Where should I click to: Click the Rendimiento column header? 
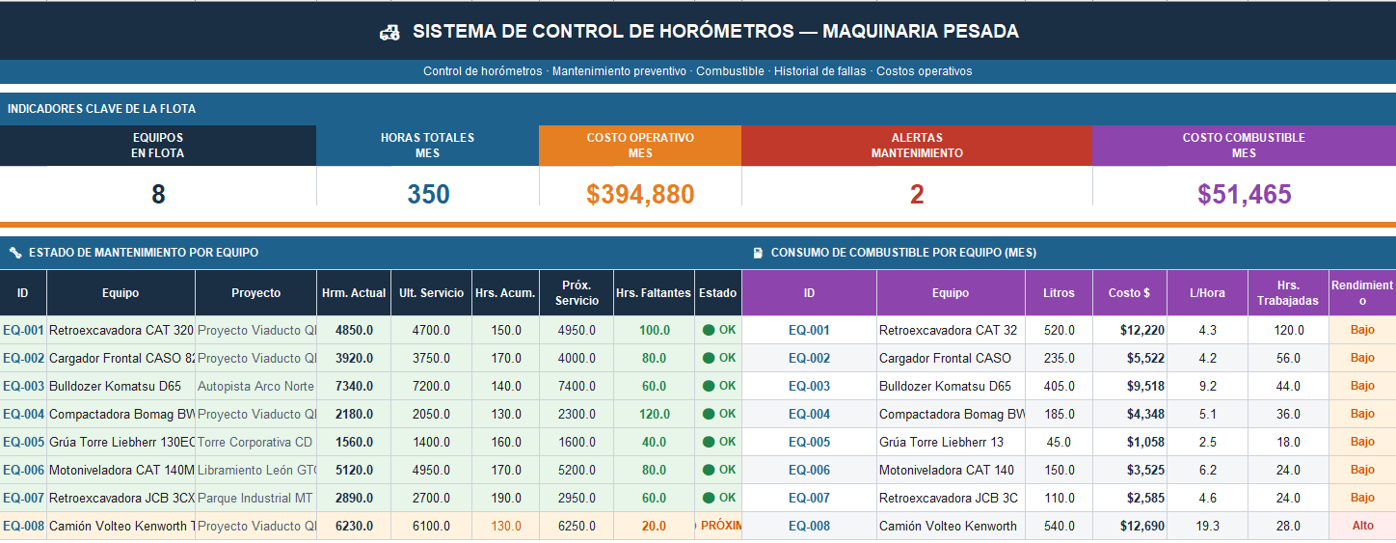click(x=1362, y=292)
